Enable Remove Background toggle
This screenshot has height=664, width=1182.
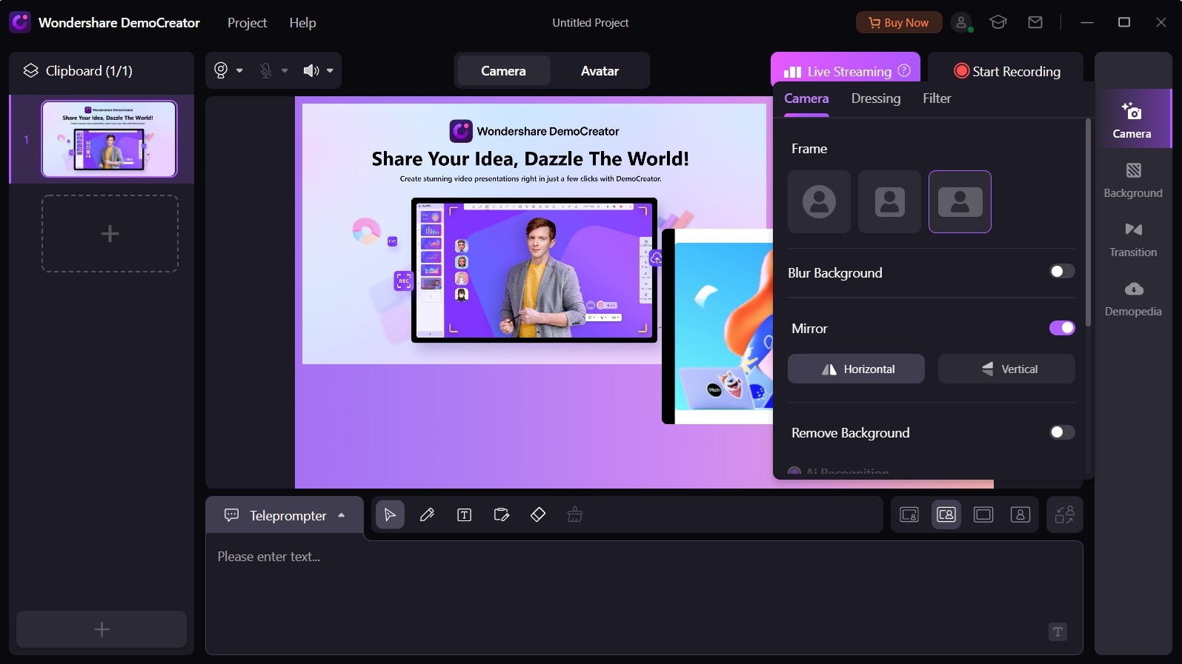coord(1062,432)
